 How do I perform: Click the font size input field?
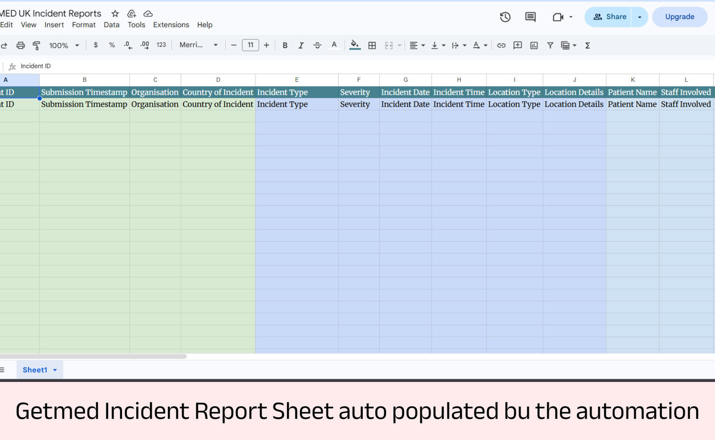click(250, 45)
